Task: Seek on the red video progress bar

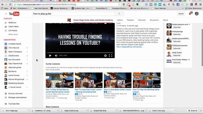Action: [x=80, y=53]
